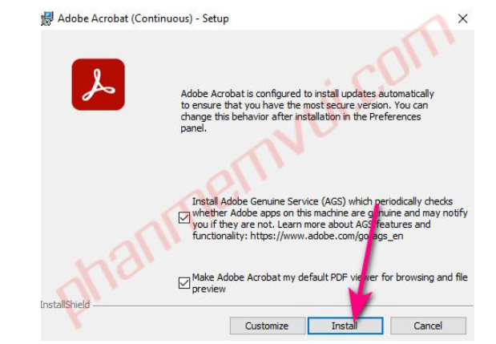The height and width of the screenshot is (344, 496).
Task: Click the red Adobe Acrobat logo
Action: point(98,84)
